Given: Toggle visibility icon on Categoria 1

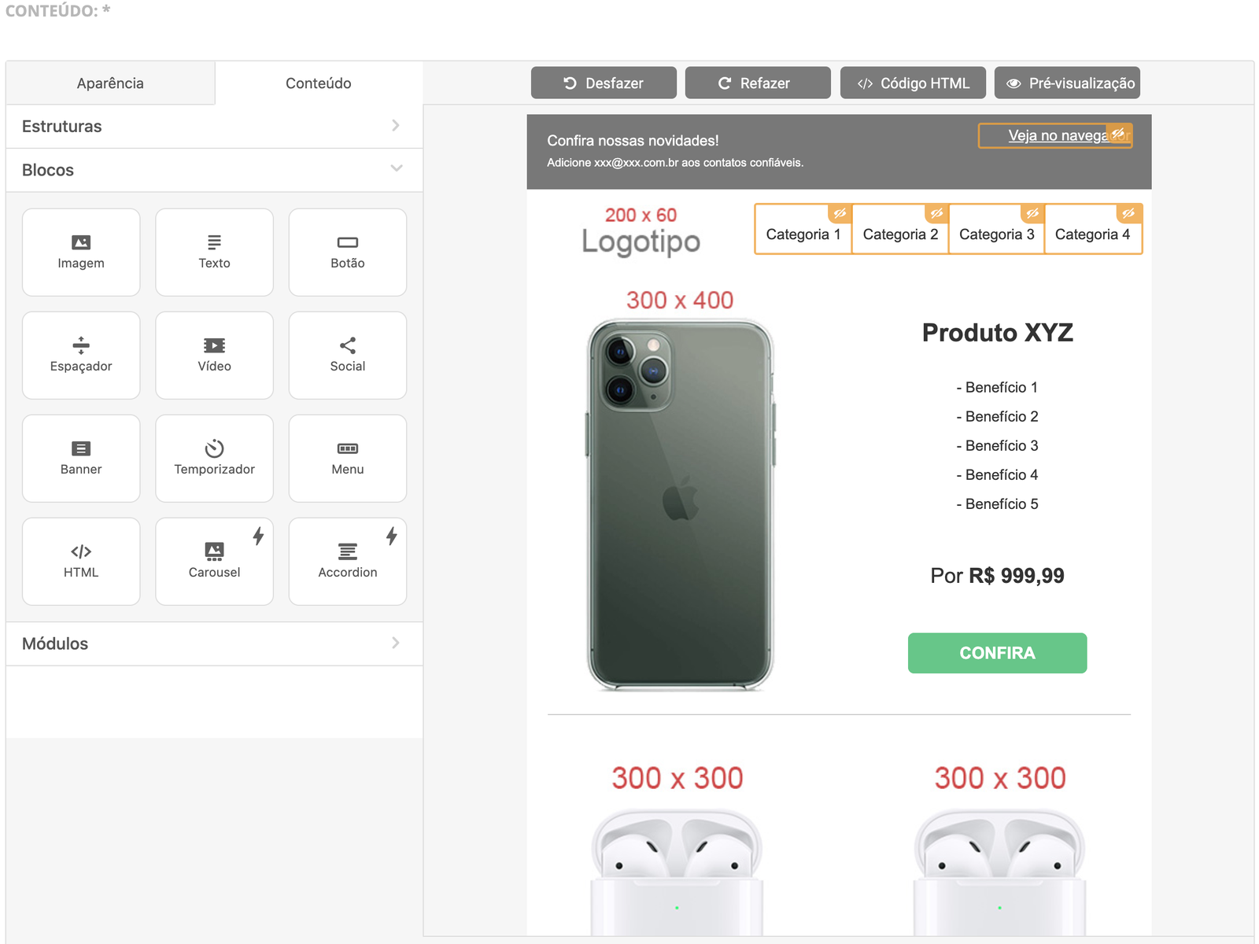Looking at the screenshot, I should (840, 213).
